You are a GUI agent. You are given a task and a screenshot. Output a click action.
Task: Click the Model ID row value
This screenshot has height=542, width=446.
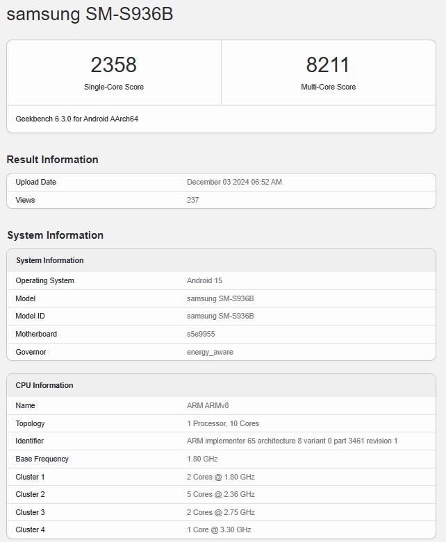[220, 316]
